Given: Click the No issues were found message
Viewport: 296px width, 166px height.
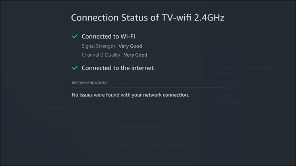Looking at the screenshot, I should (x=130, y=95).
